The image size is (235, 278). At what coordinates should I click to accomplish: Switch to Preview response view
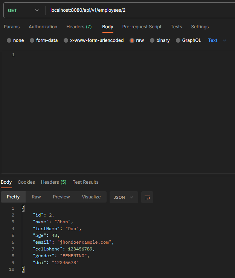tap(61, 197)
